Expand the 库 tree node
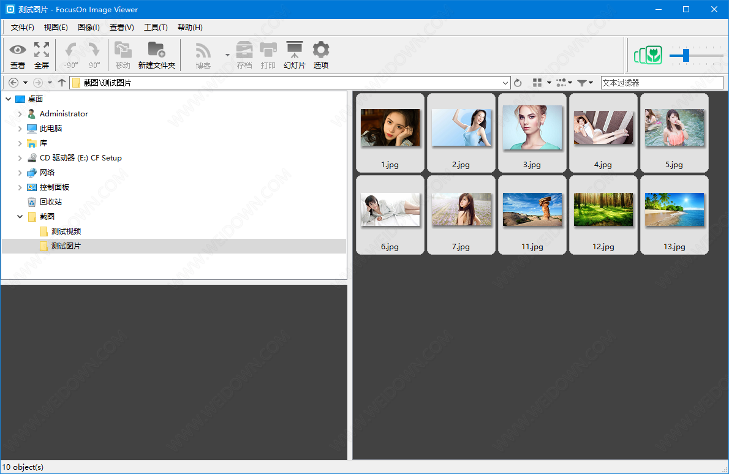The image size is (729, 474). pyautogui.click(x=20, y=143)
